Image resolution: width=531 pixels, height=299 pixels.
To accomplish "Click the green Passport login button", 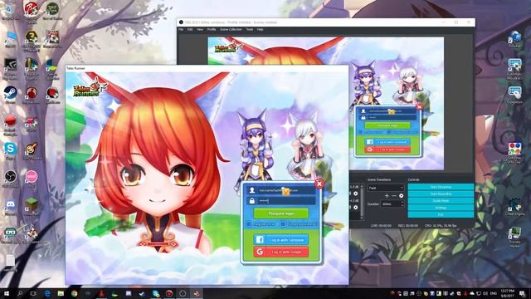I will point(280,213).
